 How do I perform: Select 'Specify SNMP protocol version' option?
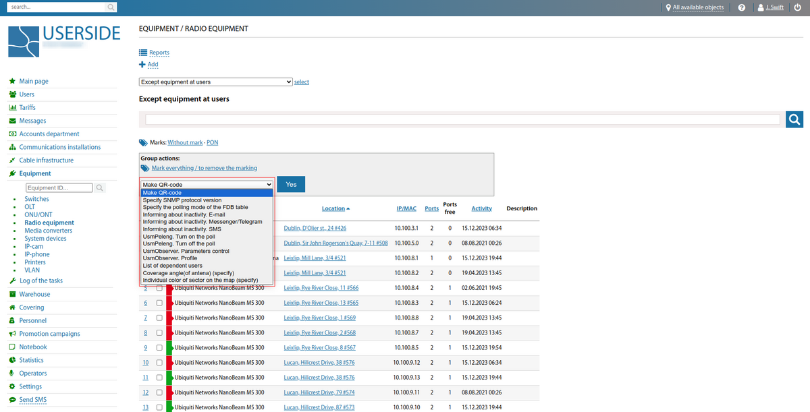coord(182,200)
